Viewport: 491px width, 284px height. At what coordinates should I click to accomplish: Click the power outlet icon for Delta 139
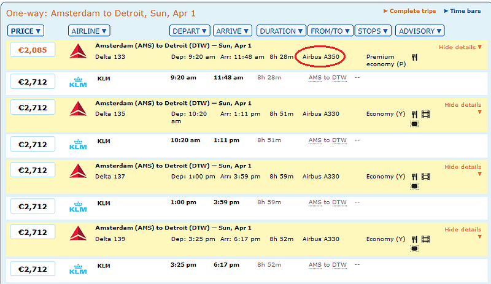[x=414, y=248]
